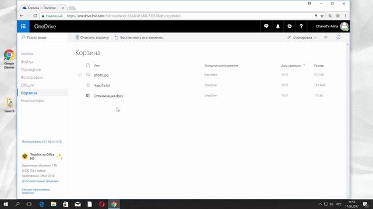Open the chat/feedback icon in header
373x209 pixels.
266,26
